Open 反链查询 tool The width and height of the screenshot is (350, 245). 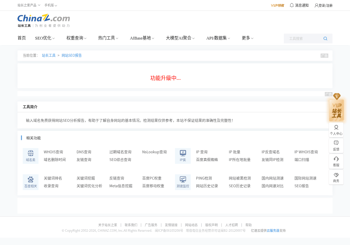tap(117, 178)
